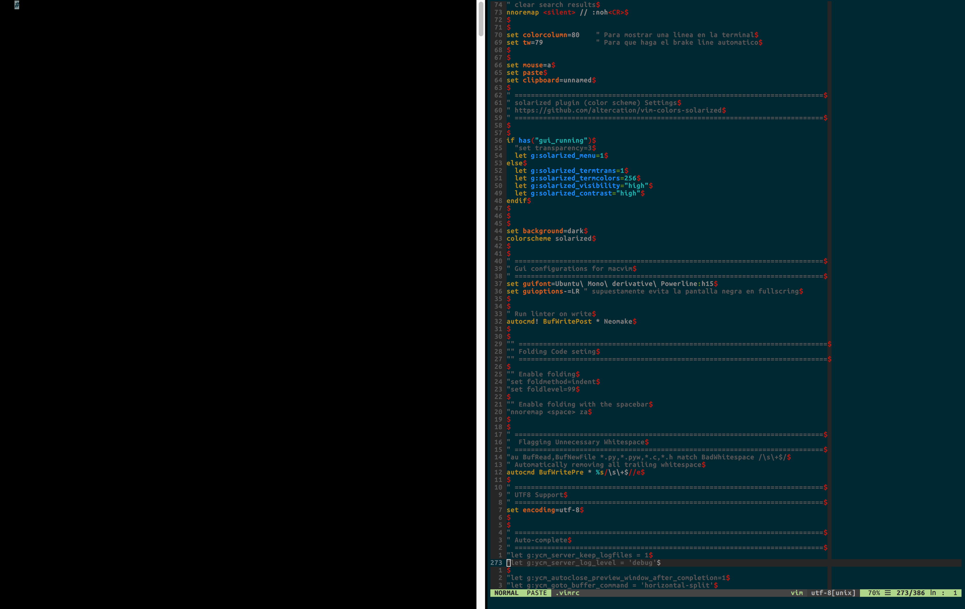Click the line 'set colorcolumn=80'
The width and height of the screenshot is (965, 609).
[543, 35]
